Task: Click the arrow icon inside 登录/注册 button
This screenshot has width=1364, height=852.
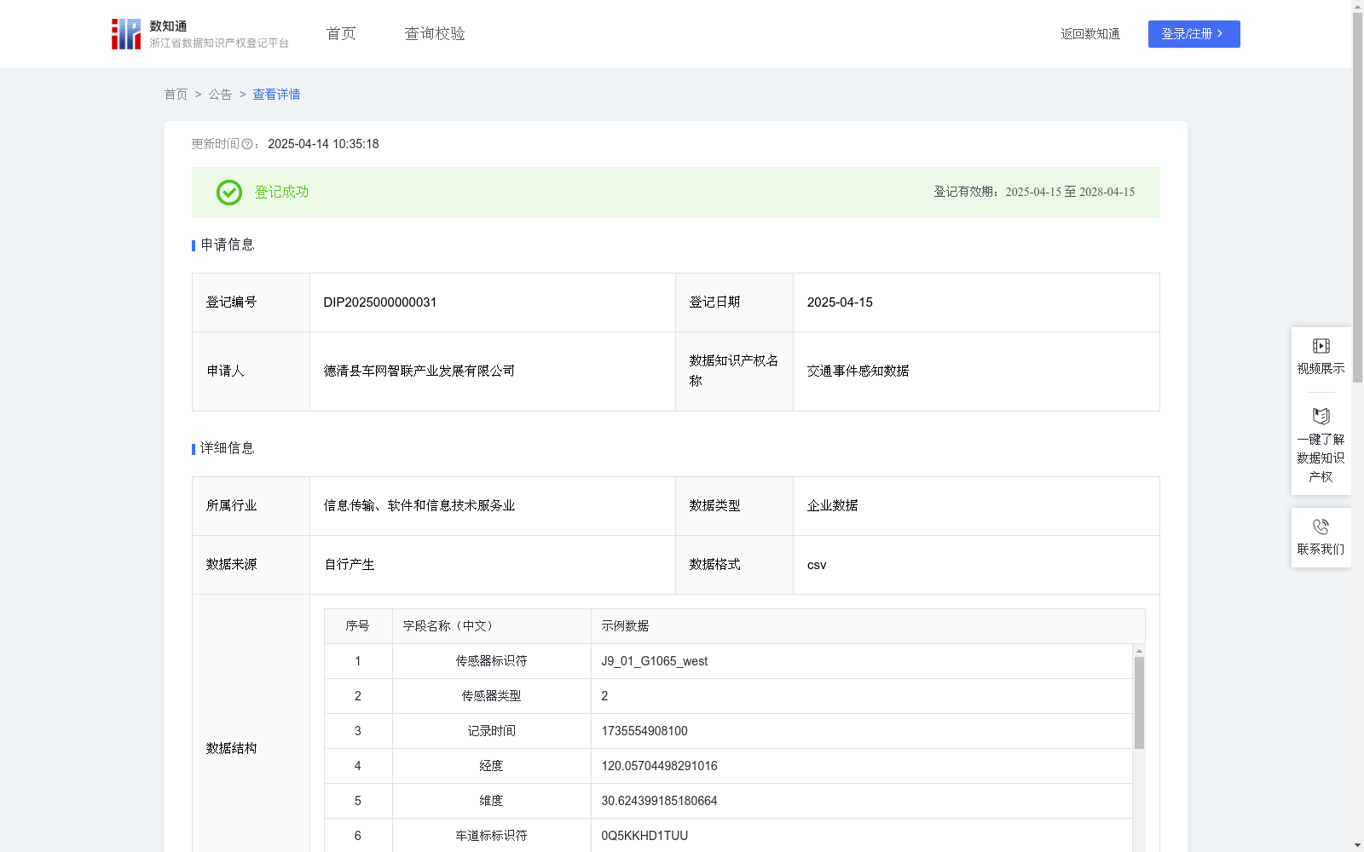Action: point(1221,34)
